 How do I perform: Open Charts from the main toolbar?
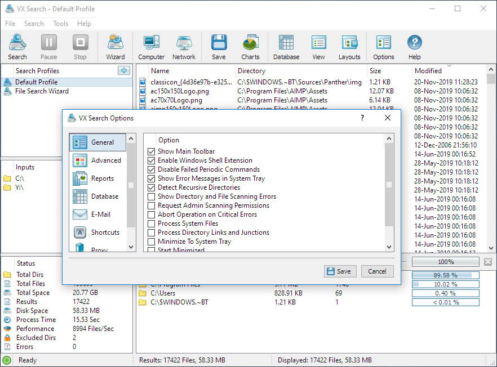point(250,47)
